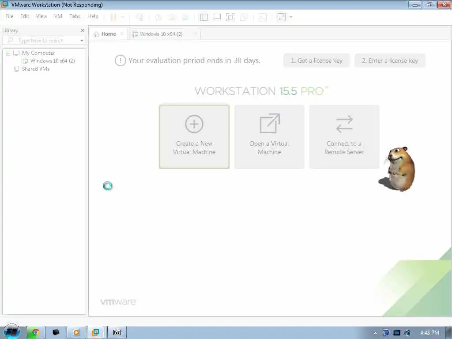Screen dimensions: 452x339
Task: Collapse the My Computer tree node
Action: (x=8, y=53)
